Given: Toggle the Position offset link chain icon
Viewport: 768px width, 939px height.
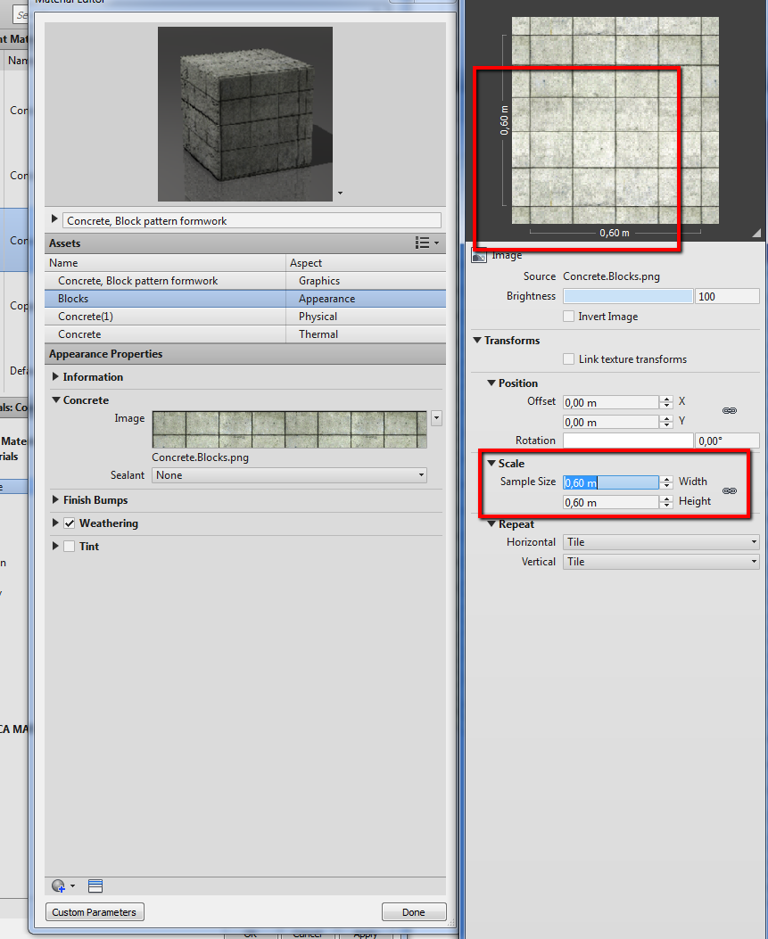Looking at the screenshot, I should click(729, 411).
